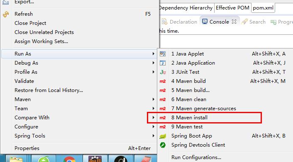293x162 pixels.
Task: Click the Java Application icon
Action: (163, 63)
